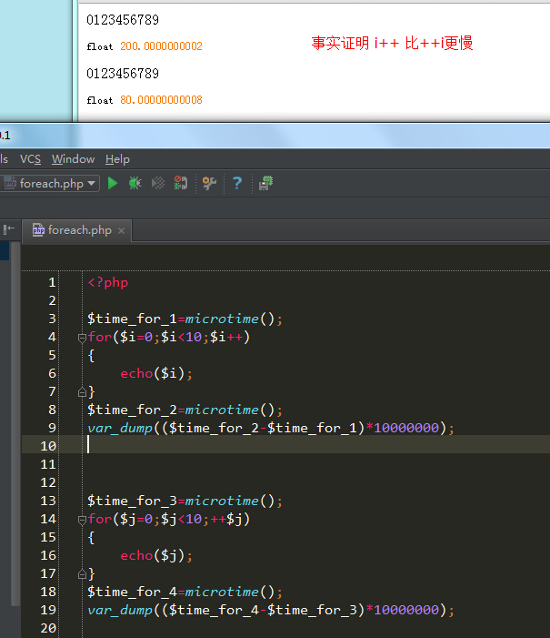Click $time_for_2=microtime() on line 8
The height and width of the screenshot is (638, 550).
(x=185, y=410)
